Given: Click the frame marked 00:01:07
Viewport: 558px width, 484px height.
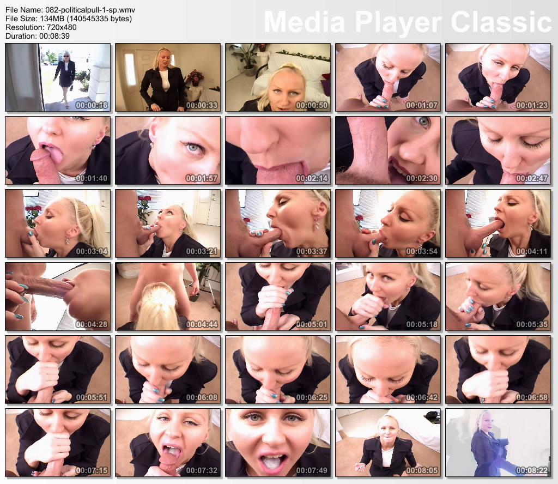Looking at the screenshot, I should [x=388, y=77].
